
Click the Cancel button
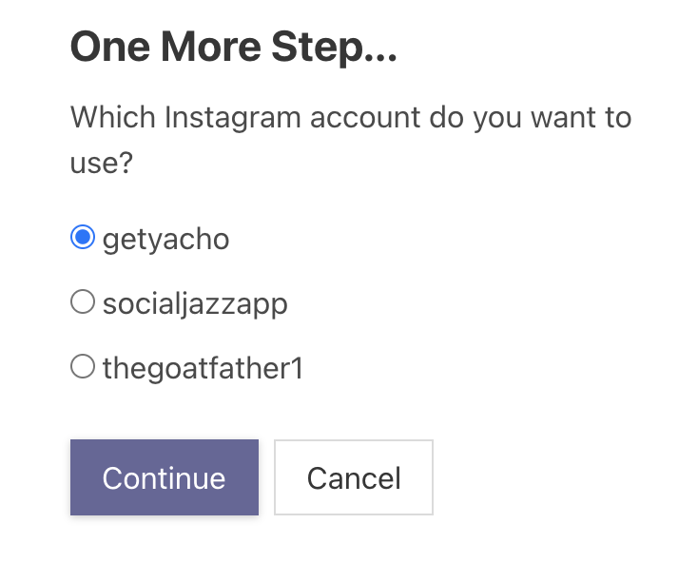(x=354, y=477)
